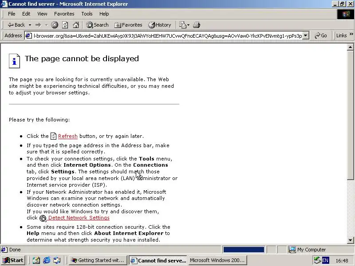Open the Favorites pane from toolbar
The height and width of the screenshot is (266, 355).
coord(128,25)
